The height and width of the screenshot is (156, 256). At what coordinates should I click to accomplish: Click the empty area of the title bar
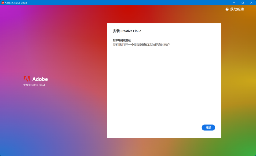coord(121,3)
